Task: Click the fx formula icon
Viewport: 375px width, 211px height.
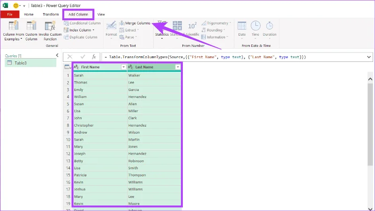Action: [94, 57]
